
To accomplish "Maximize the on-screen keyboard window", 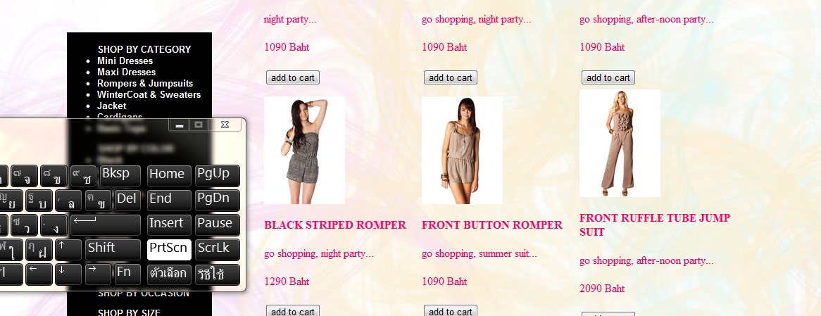I will (199, 125).
